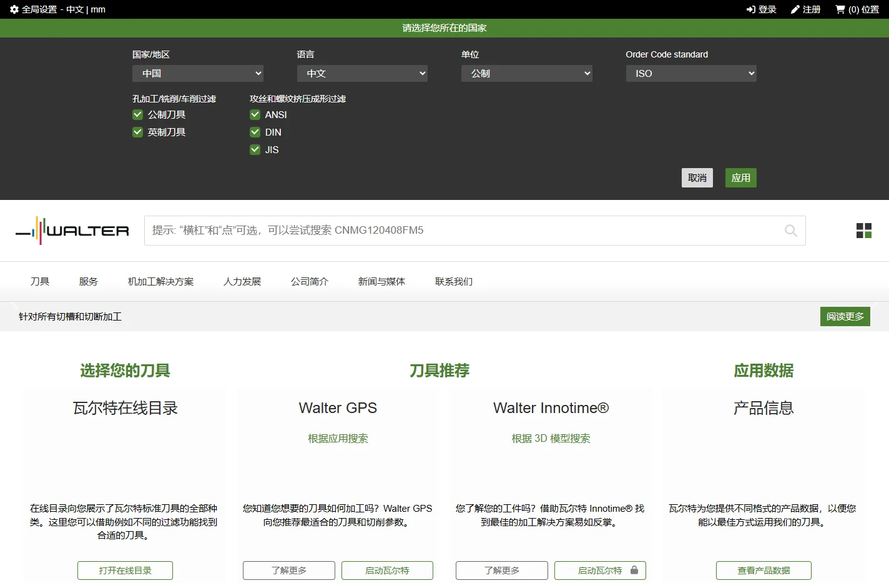889x583 pixels.
Task: Click 针对所有切槽和切断加工 banner text
Action: 70,317
